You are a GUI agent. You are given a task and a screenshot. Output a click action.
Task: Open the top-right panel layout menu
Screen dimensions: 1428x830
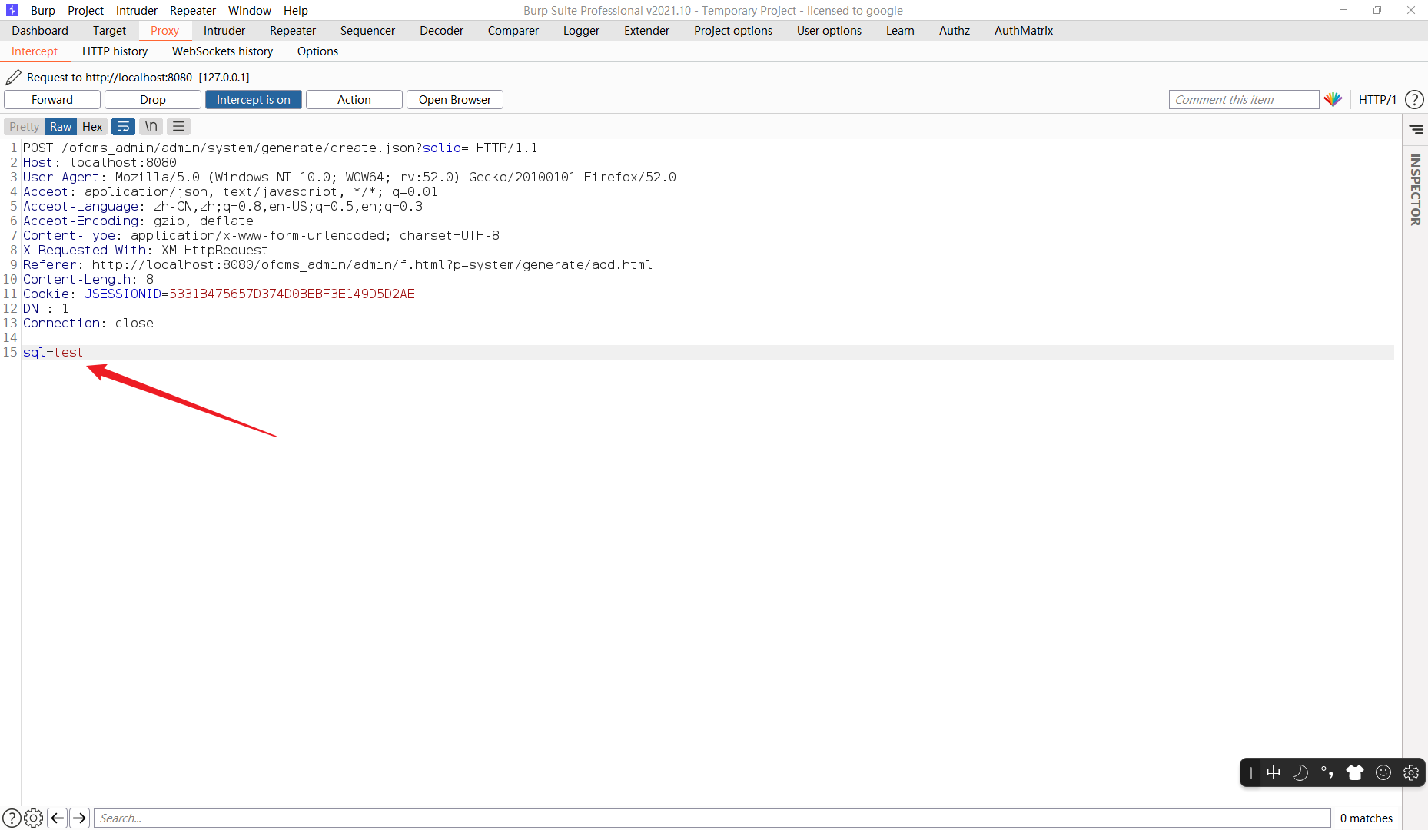[1416, 129]
